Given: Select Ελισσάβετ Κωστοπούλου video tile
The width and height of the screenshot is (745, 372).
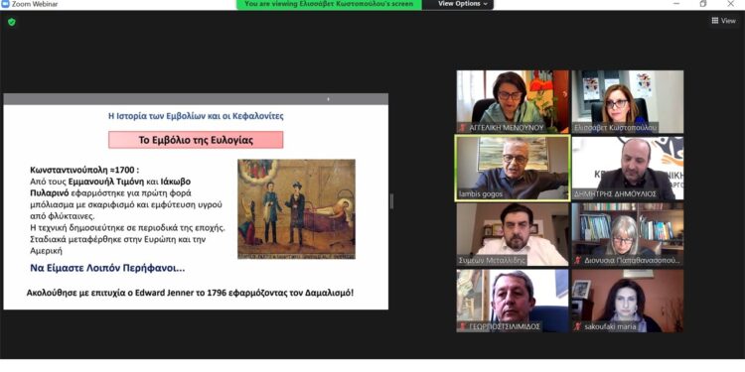Looking at the screenshot, I should point(628,101).
